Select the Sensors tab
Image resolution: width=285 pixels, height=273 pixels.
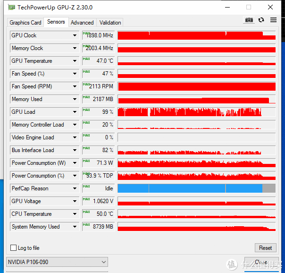tap(56, 22)
